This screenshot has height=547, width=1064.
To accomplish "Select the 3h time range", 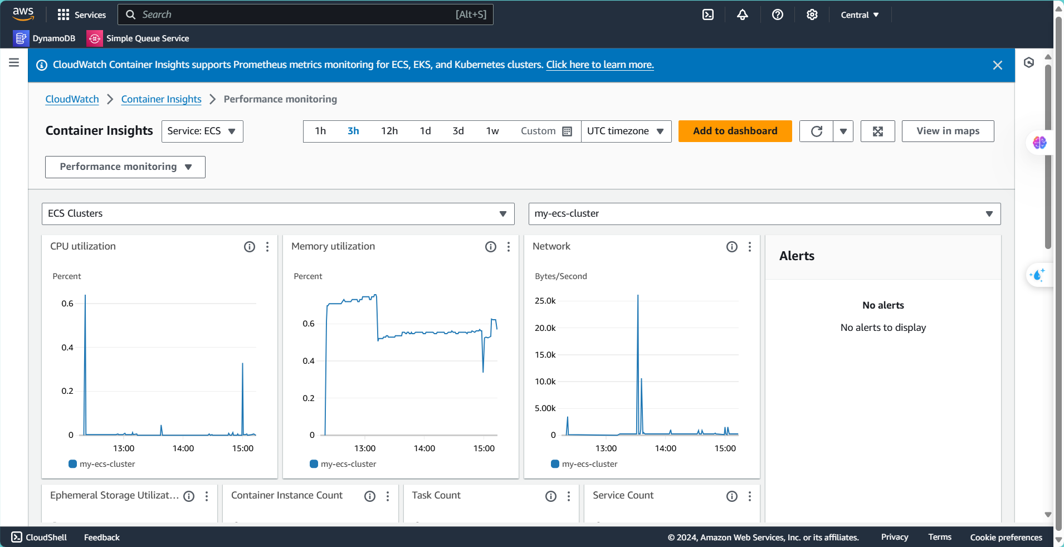I will [x=353, y=131].
